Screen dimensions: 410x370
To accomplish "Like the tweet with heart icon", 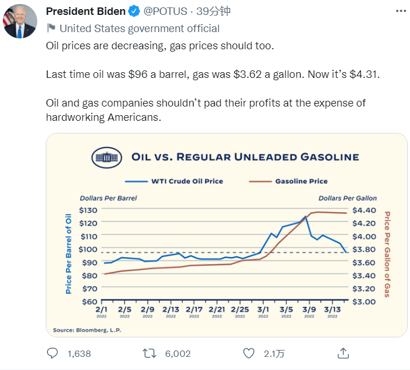I will click(x=249, y=353).
